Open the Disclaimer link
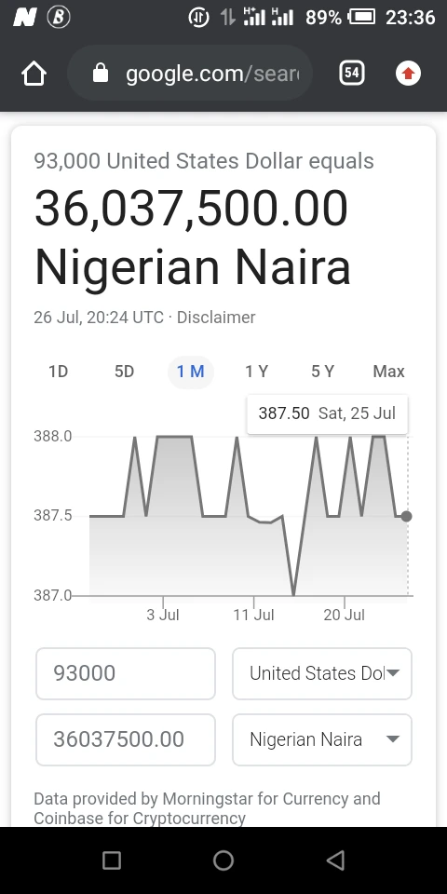The image size is (447, 894). click(216, 317)
